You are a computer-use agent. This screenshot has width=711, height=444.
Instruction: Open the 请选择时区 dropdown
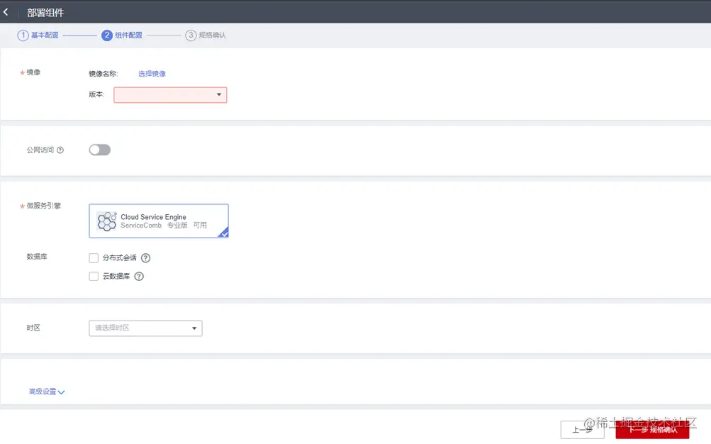tap(145, 328)
